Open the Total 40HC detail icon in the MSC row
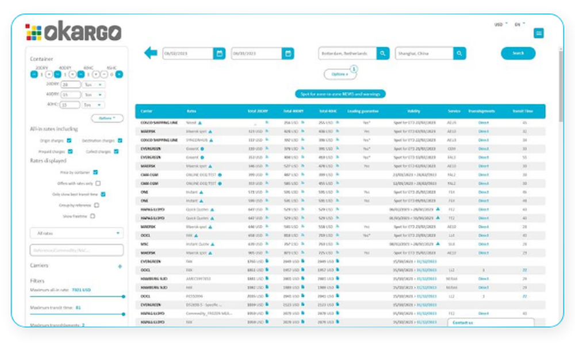The image size is (575, 346). [x=338, y=244]
